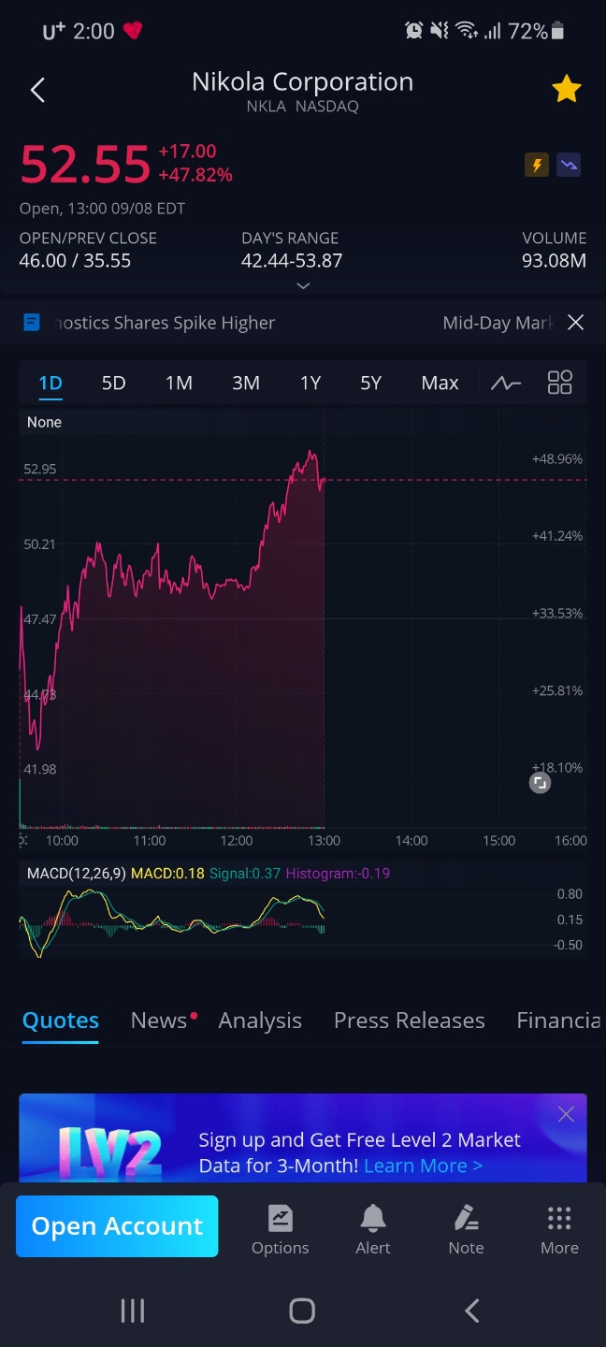Open the Mid-Day Market headline
The height and width of the screenshot is (1347, 606).
(498, 323)
